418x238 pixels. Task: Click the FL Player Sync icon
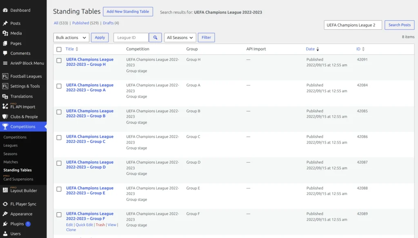[5, 204]
